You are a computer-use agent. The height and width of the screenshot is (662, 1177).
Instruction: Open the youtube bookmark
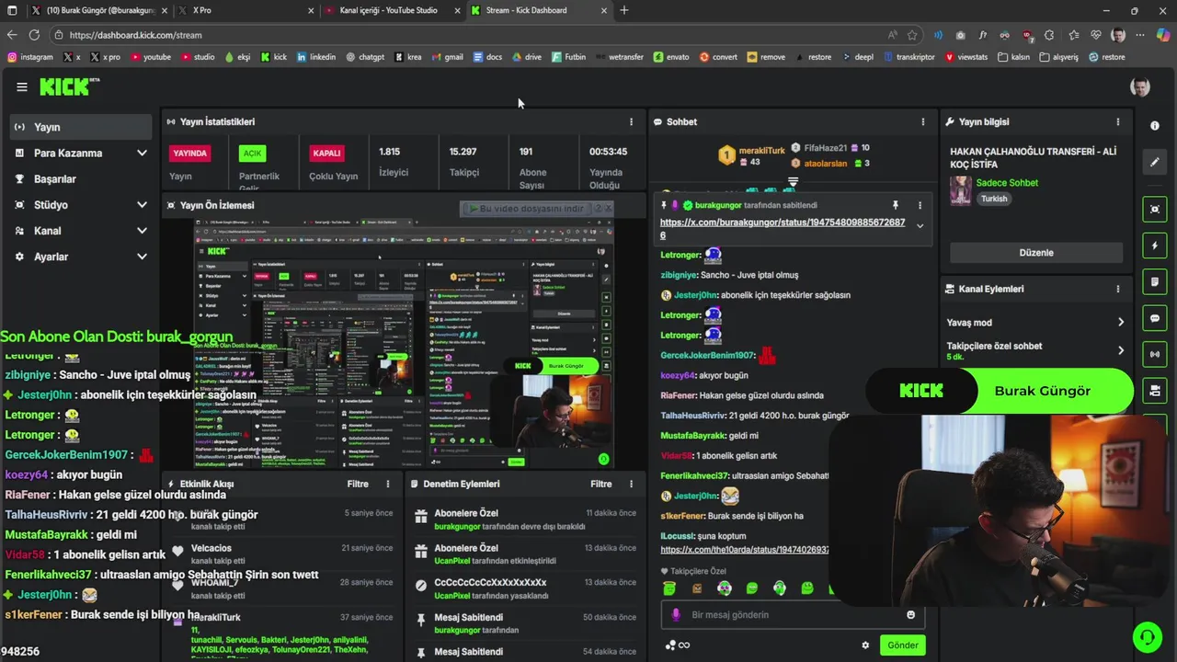point(151,57)
